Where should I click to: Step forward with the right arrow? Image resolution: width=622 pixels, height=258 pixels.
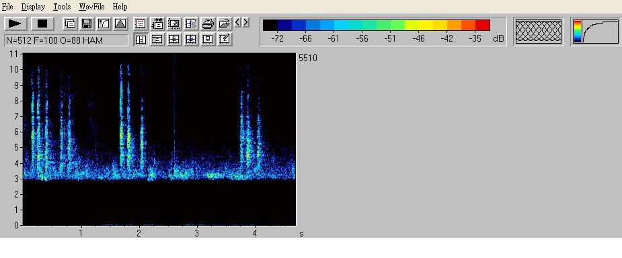[x=245, y=22]
